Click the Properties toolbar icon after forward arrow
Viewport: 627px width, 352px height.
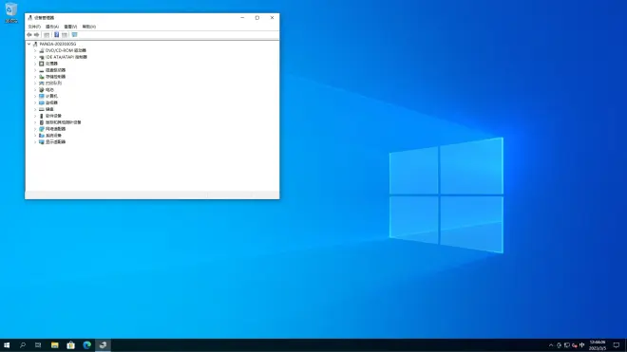pos(47,35)
